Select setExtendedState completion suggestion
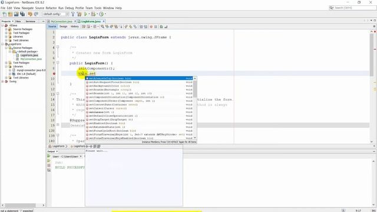This screenshot has height=212, width=377. tap(139, 127)
